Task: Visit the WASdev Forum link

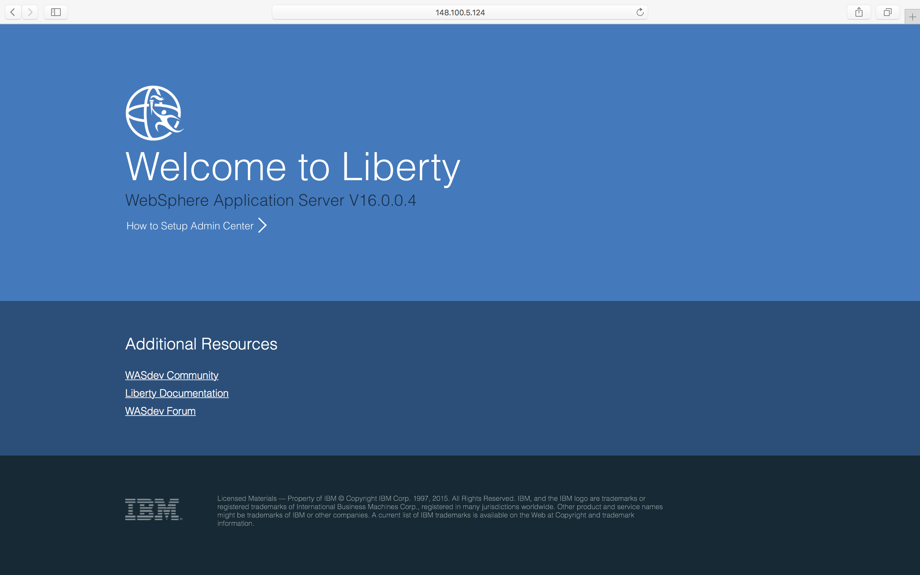Action: pyautogui.click(x=160, y=411)
